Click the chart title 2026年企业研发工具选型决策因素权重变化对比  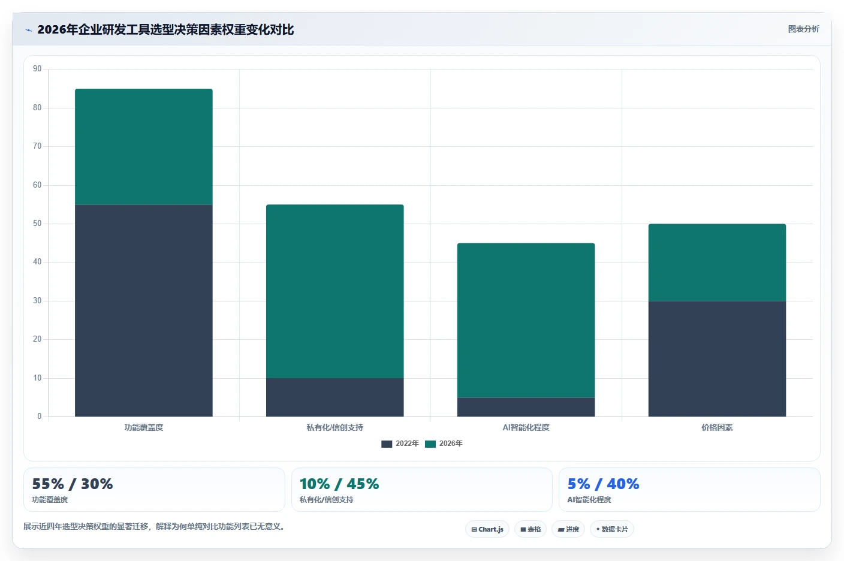tap(165, 29)
